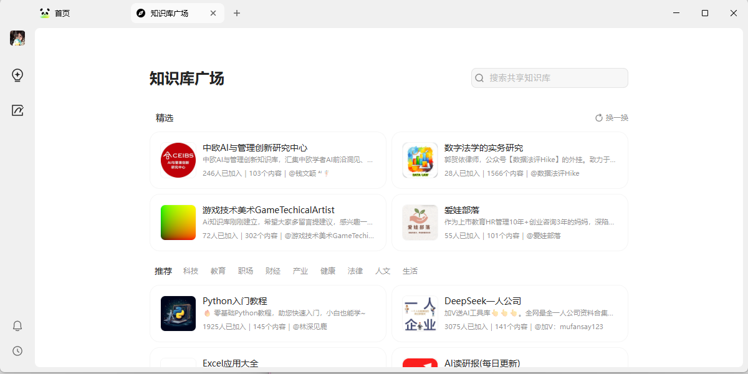Image resolution: width=748 pixels, height=374 pixels.
Task: Click the 搜索共享知识库 search field
Action: click(x=555, y=78)
